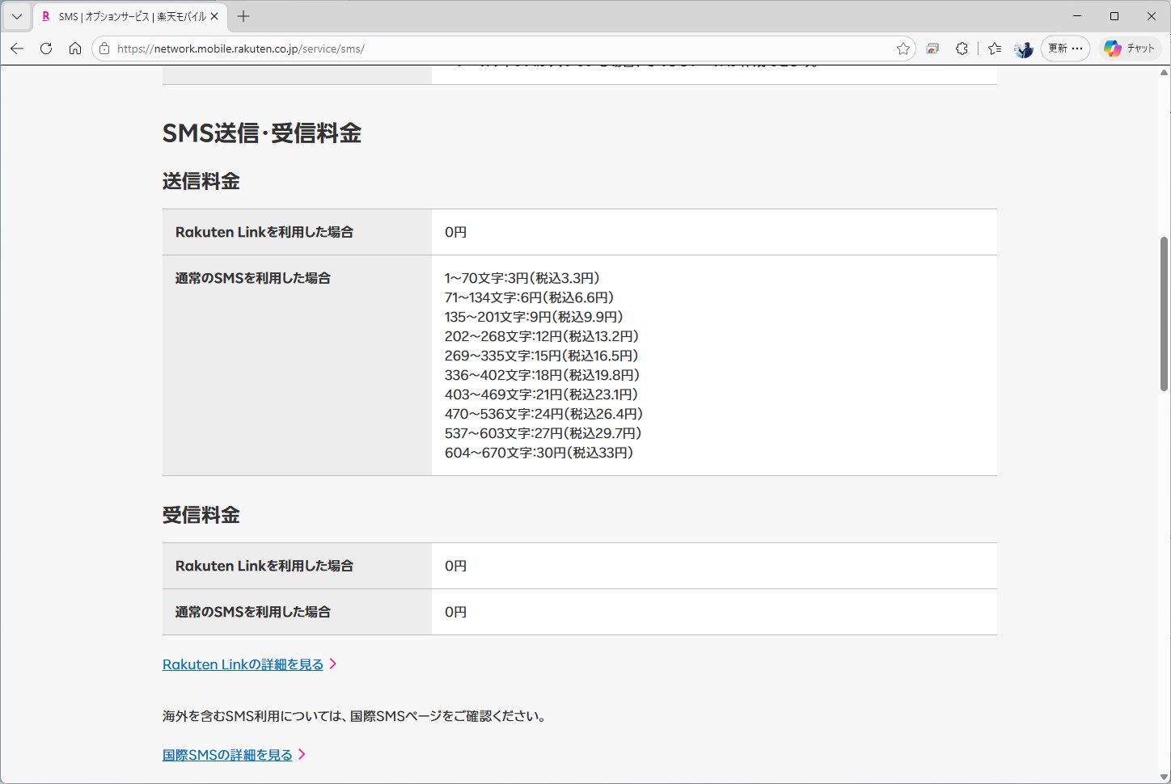Open the extensions puzzle icon
The width and height of the screenshot is (1171, 784).
click(x=962, y=48)
